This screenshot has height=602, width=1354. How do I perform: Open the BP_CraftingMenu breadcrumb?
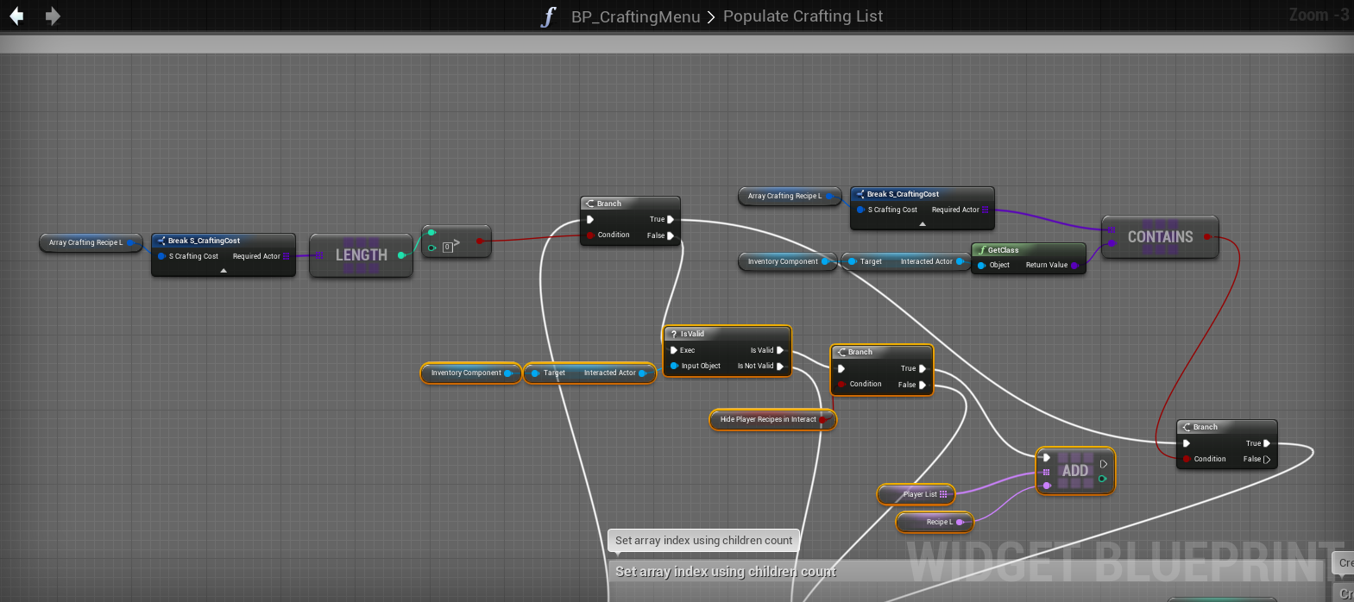tap(635, 16)
